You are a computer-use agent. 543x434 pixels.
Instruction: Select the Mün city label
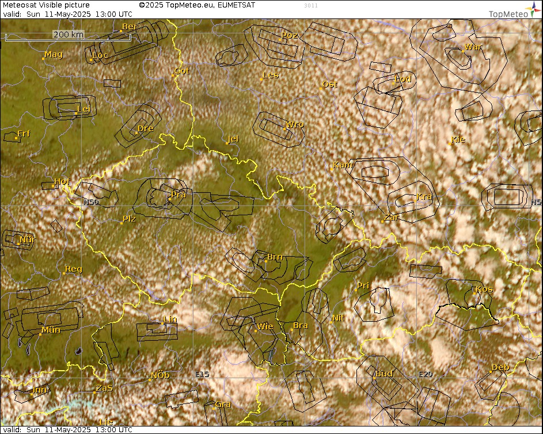click(51, 330)
